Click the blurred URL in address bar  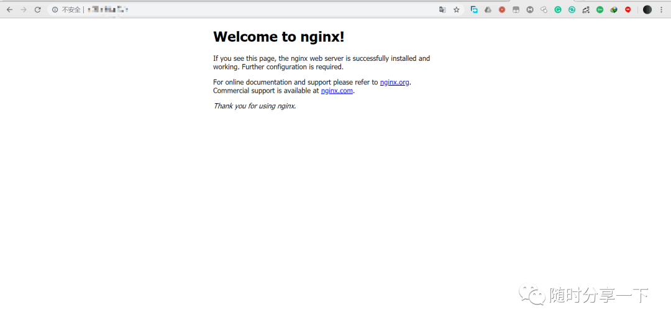pos(108,9)
